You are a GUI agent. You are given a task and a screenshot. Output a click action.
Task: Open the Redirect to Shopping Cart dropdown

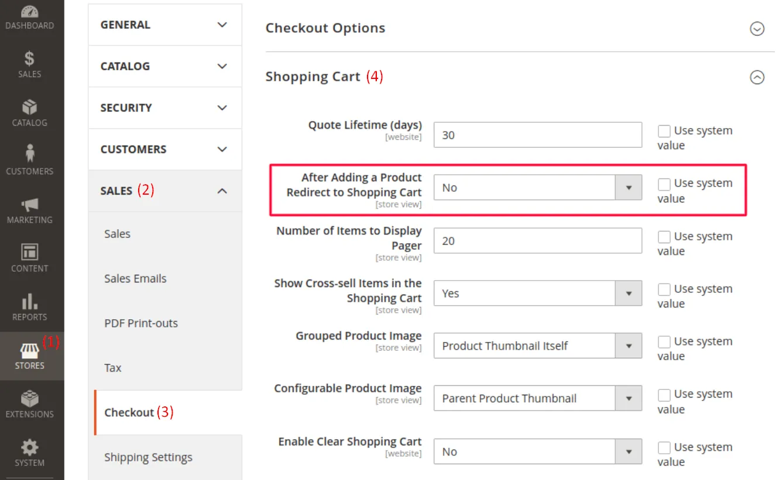(x=537, y=188)
